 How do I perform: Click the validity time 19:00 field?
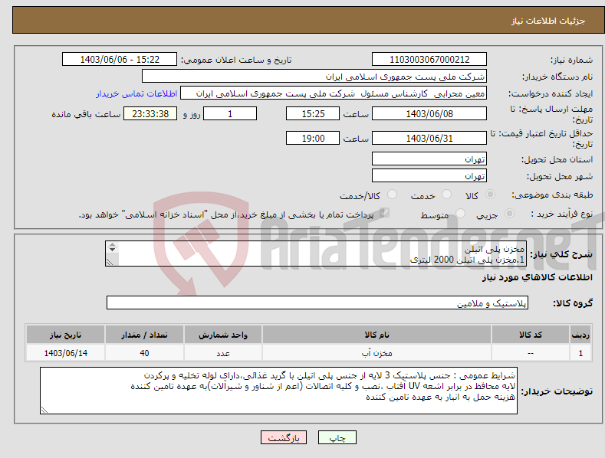click(x=313, y=138)
